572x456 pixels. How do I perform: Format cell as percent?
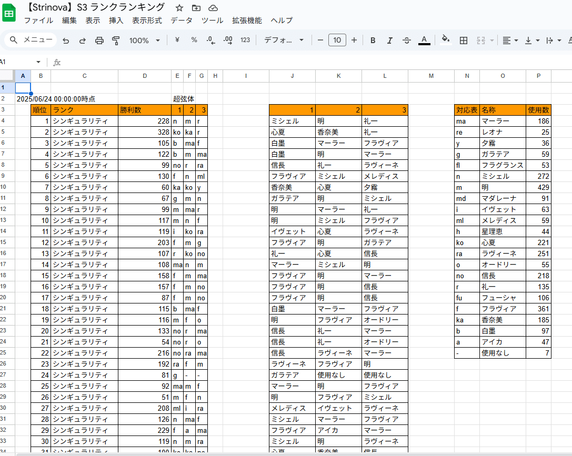(194, 40)
